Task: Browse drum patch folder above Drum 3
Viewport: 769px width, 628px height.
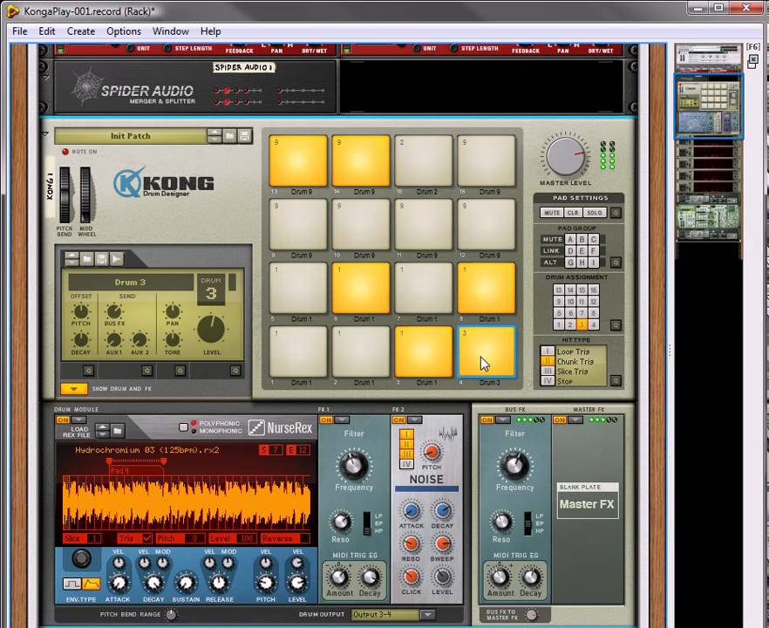Action: point(87,259)
